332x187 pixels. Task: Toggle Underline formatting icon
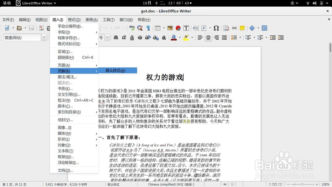132,38
